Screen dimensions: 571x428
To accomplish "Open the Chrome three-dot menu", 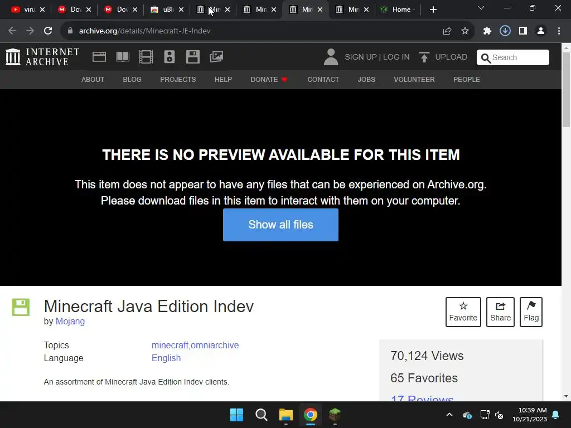I will point(559,31).
